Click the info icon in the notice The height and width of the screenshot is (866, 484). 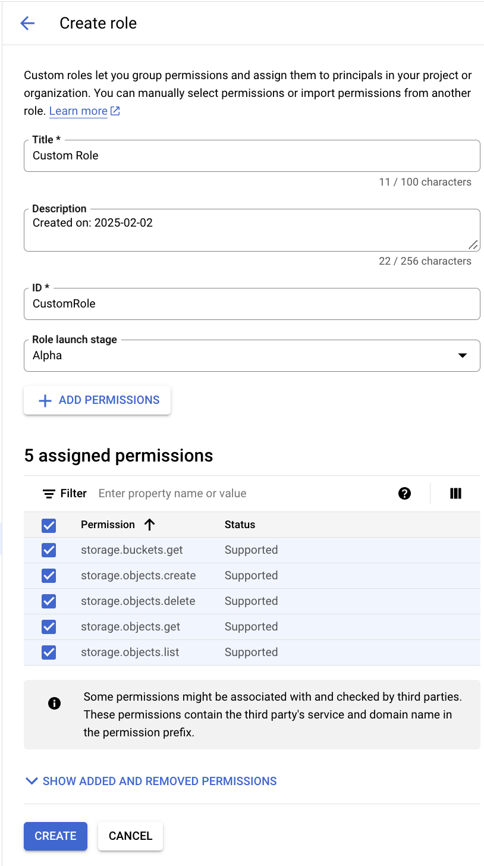[x=54, y=704]
